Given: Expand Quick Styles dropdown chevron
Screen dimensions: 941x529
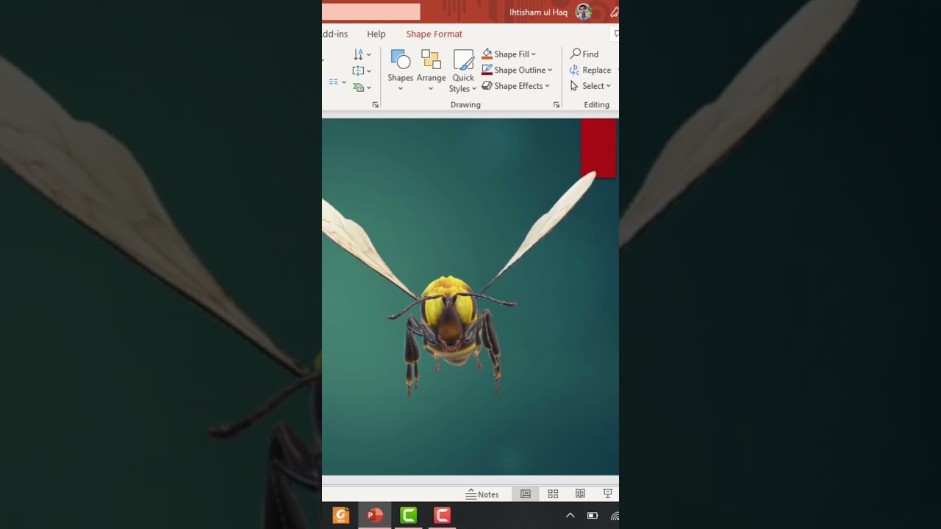Looking at the screenshot, I should pos(474,89).
